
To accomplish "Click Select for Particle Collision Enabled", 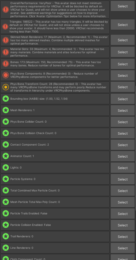I will 123,225.
